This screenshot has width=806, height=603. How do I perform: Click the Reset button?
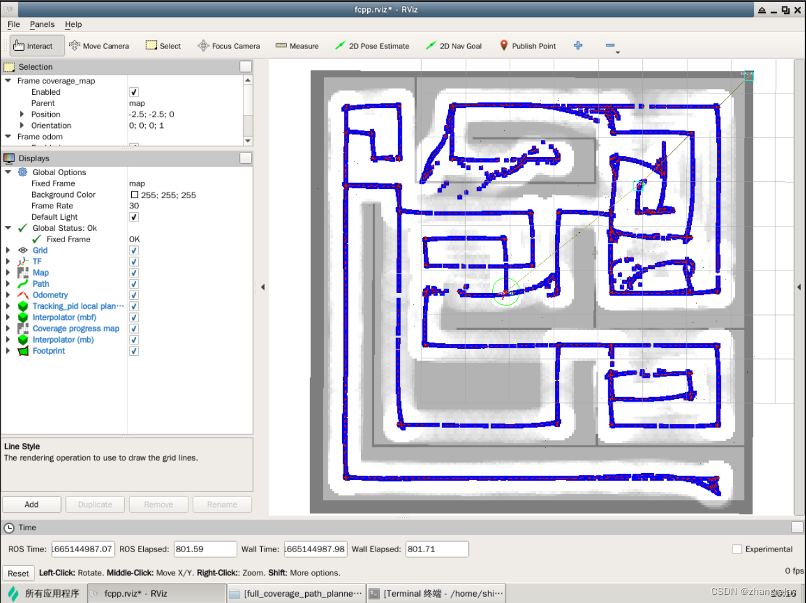point(18,573)
